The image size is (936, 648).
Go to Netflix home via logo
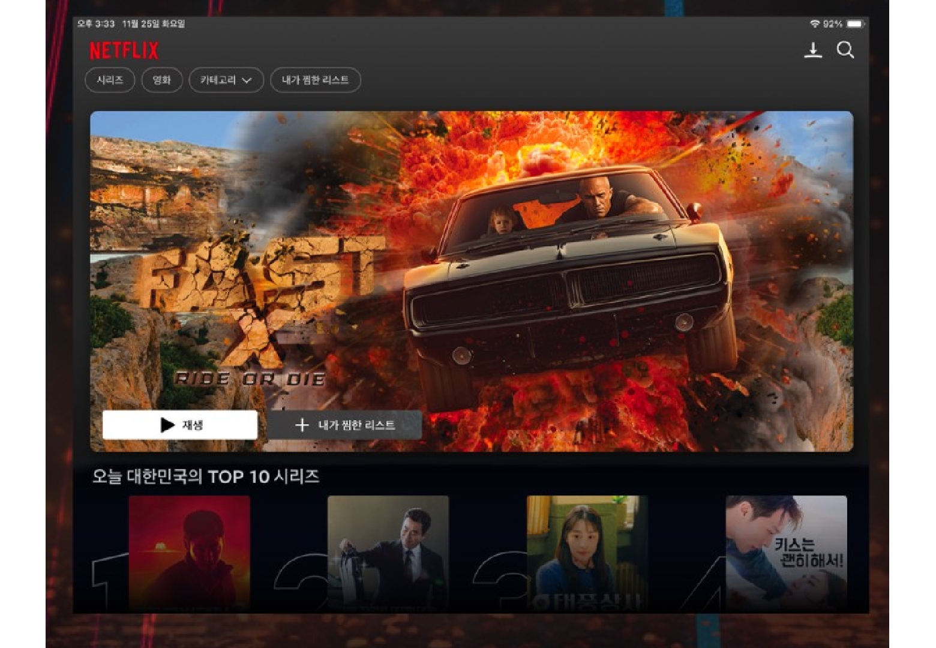pyautogui.click(x=124, y=50)
